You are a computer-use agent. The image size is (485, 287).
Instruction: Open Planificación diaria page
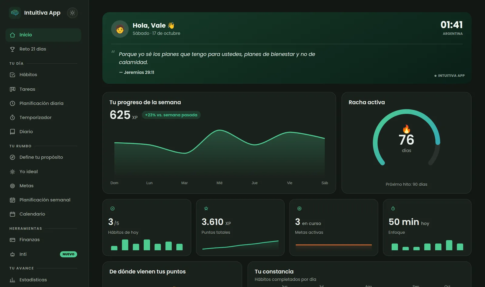click(x=43, y=103)
